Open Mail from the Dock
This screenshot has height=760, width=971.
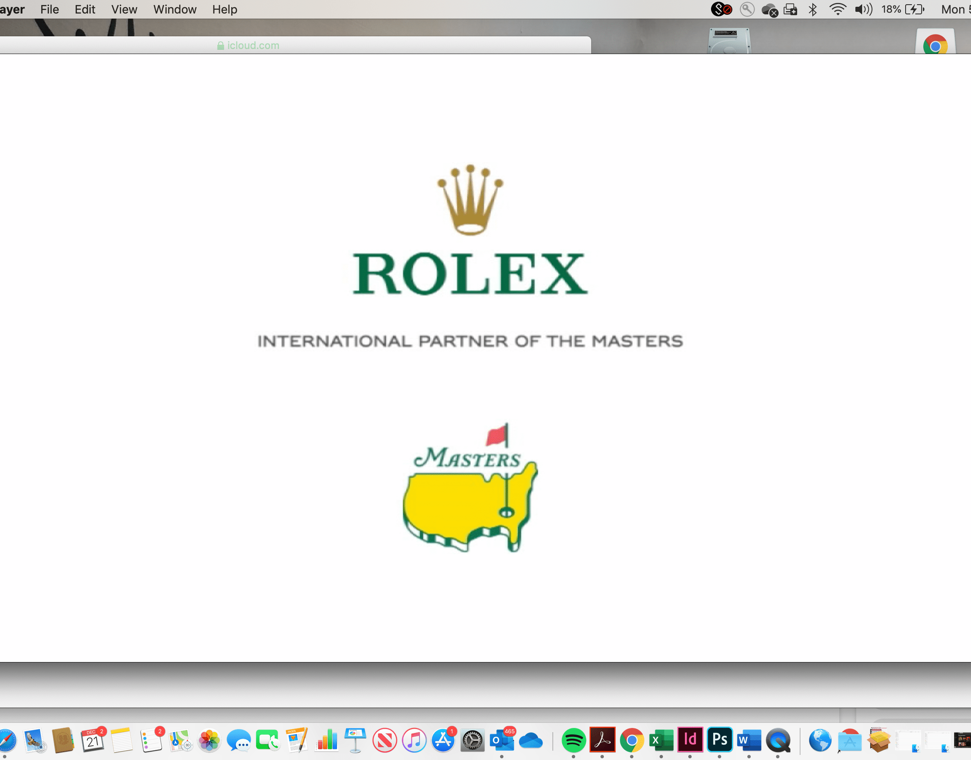point(35,741)
